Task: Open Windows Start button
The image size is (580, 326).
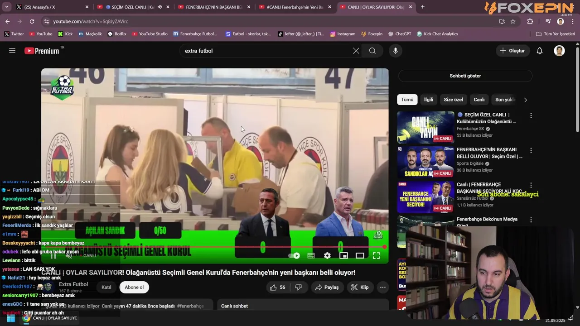Action: [x=10, y=318]
